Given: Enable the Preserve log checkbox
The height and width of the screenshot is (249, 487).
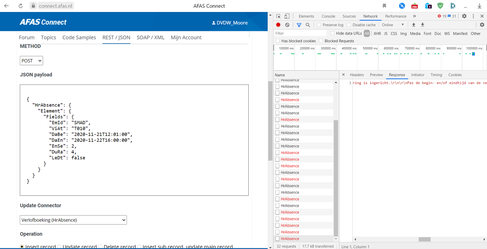Looking at the screenshot, I should (319, 25).
